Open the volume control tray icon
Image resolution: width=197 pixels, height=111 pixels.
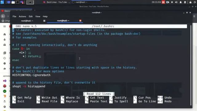[x=176, y=2]
